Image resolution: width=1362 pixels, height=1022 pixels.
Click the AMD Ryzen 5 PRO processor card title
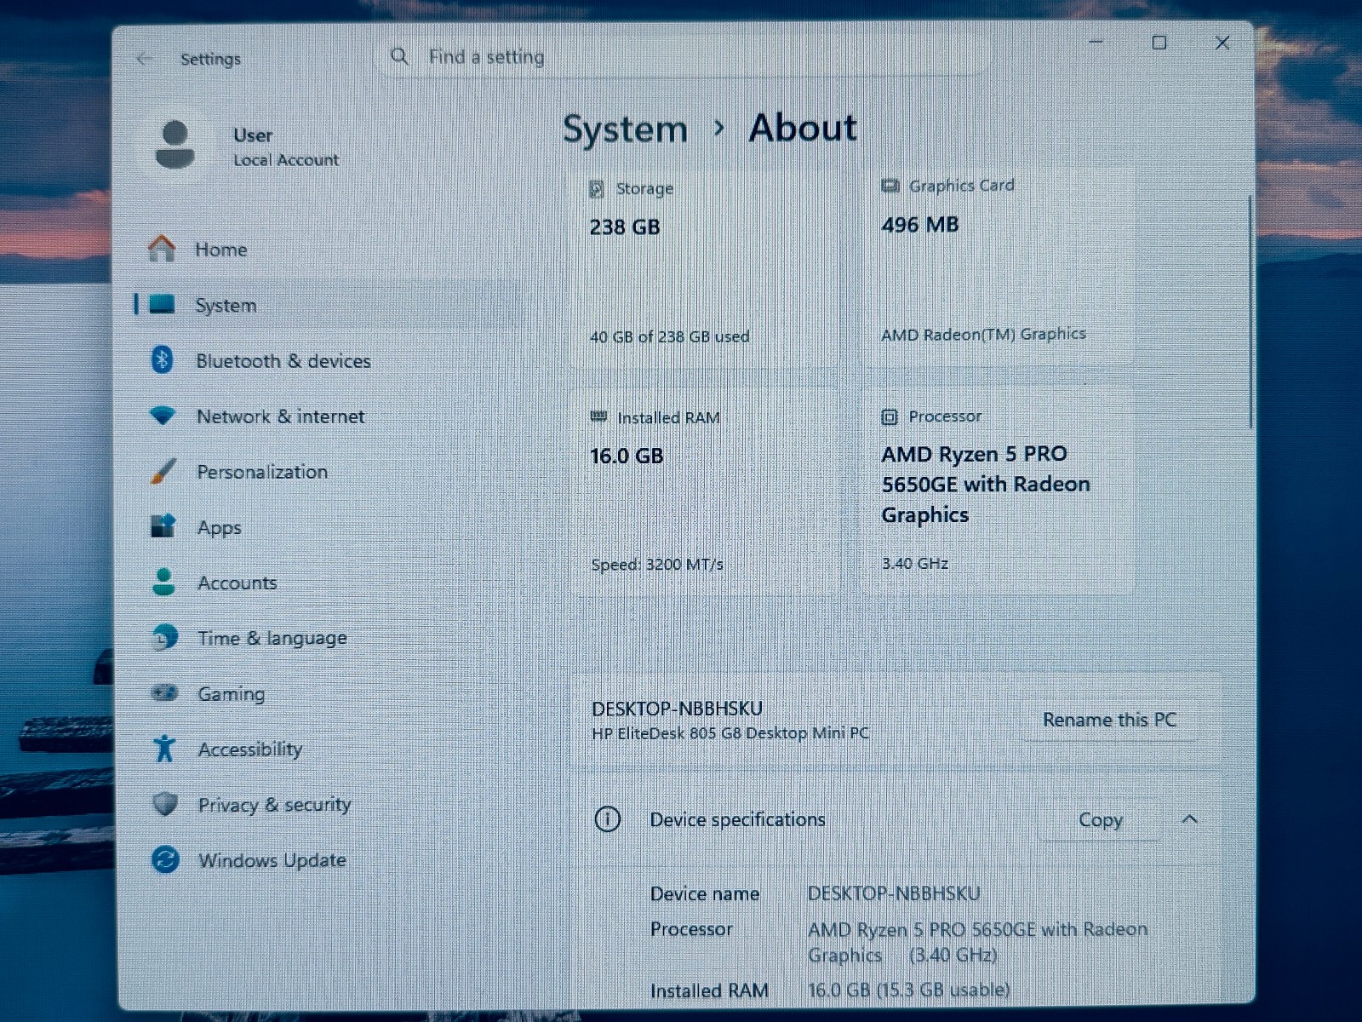[985, 484]
